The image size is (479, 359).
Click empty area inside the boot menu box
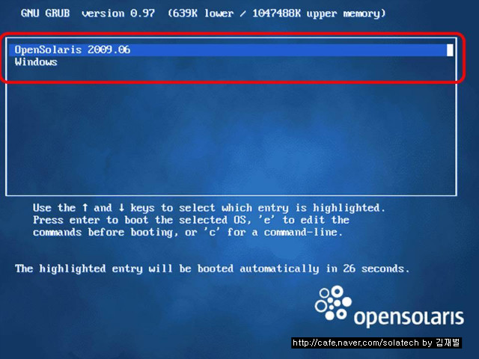(231, 135)
